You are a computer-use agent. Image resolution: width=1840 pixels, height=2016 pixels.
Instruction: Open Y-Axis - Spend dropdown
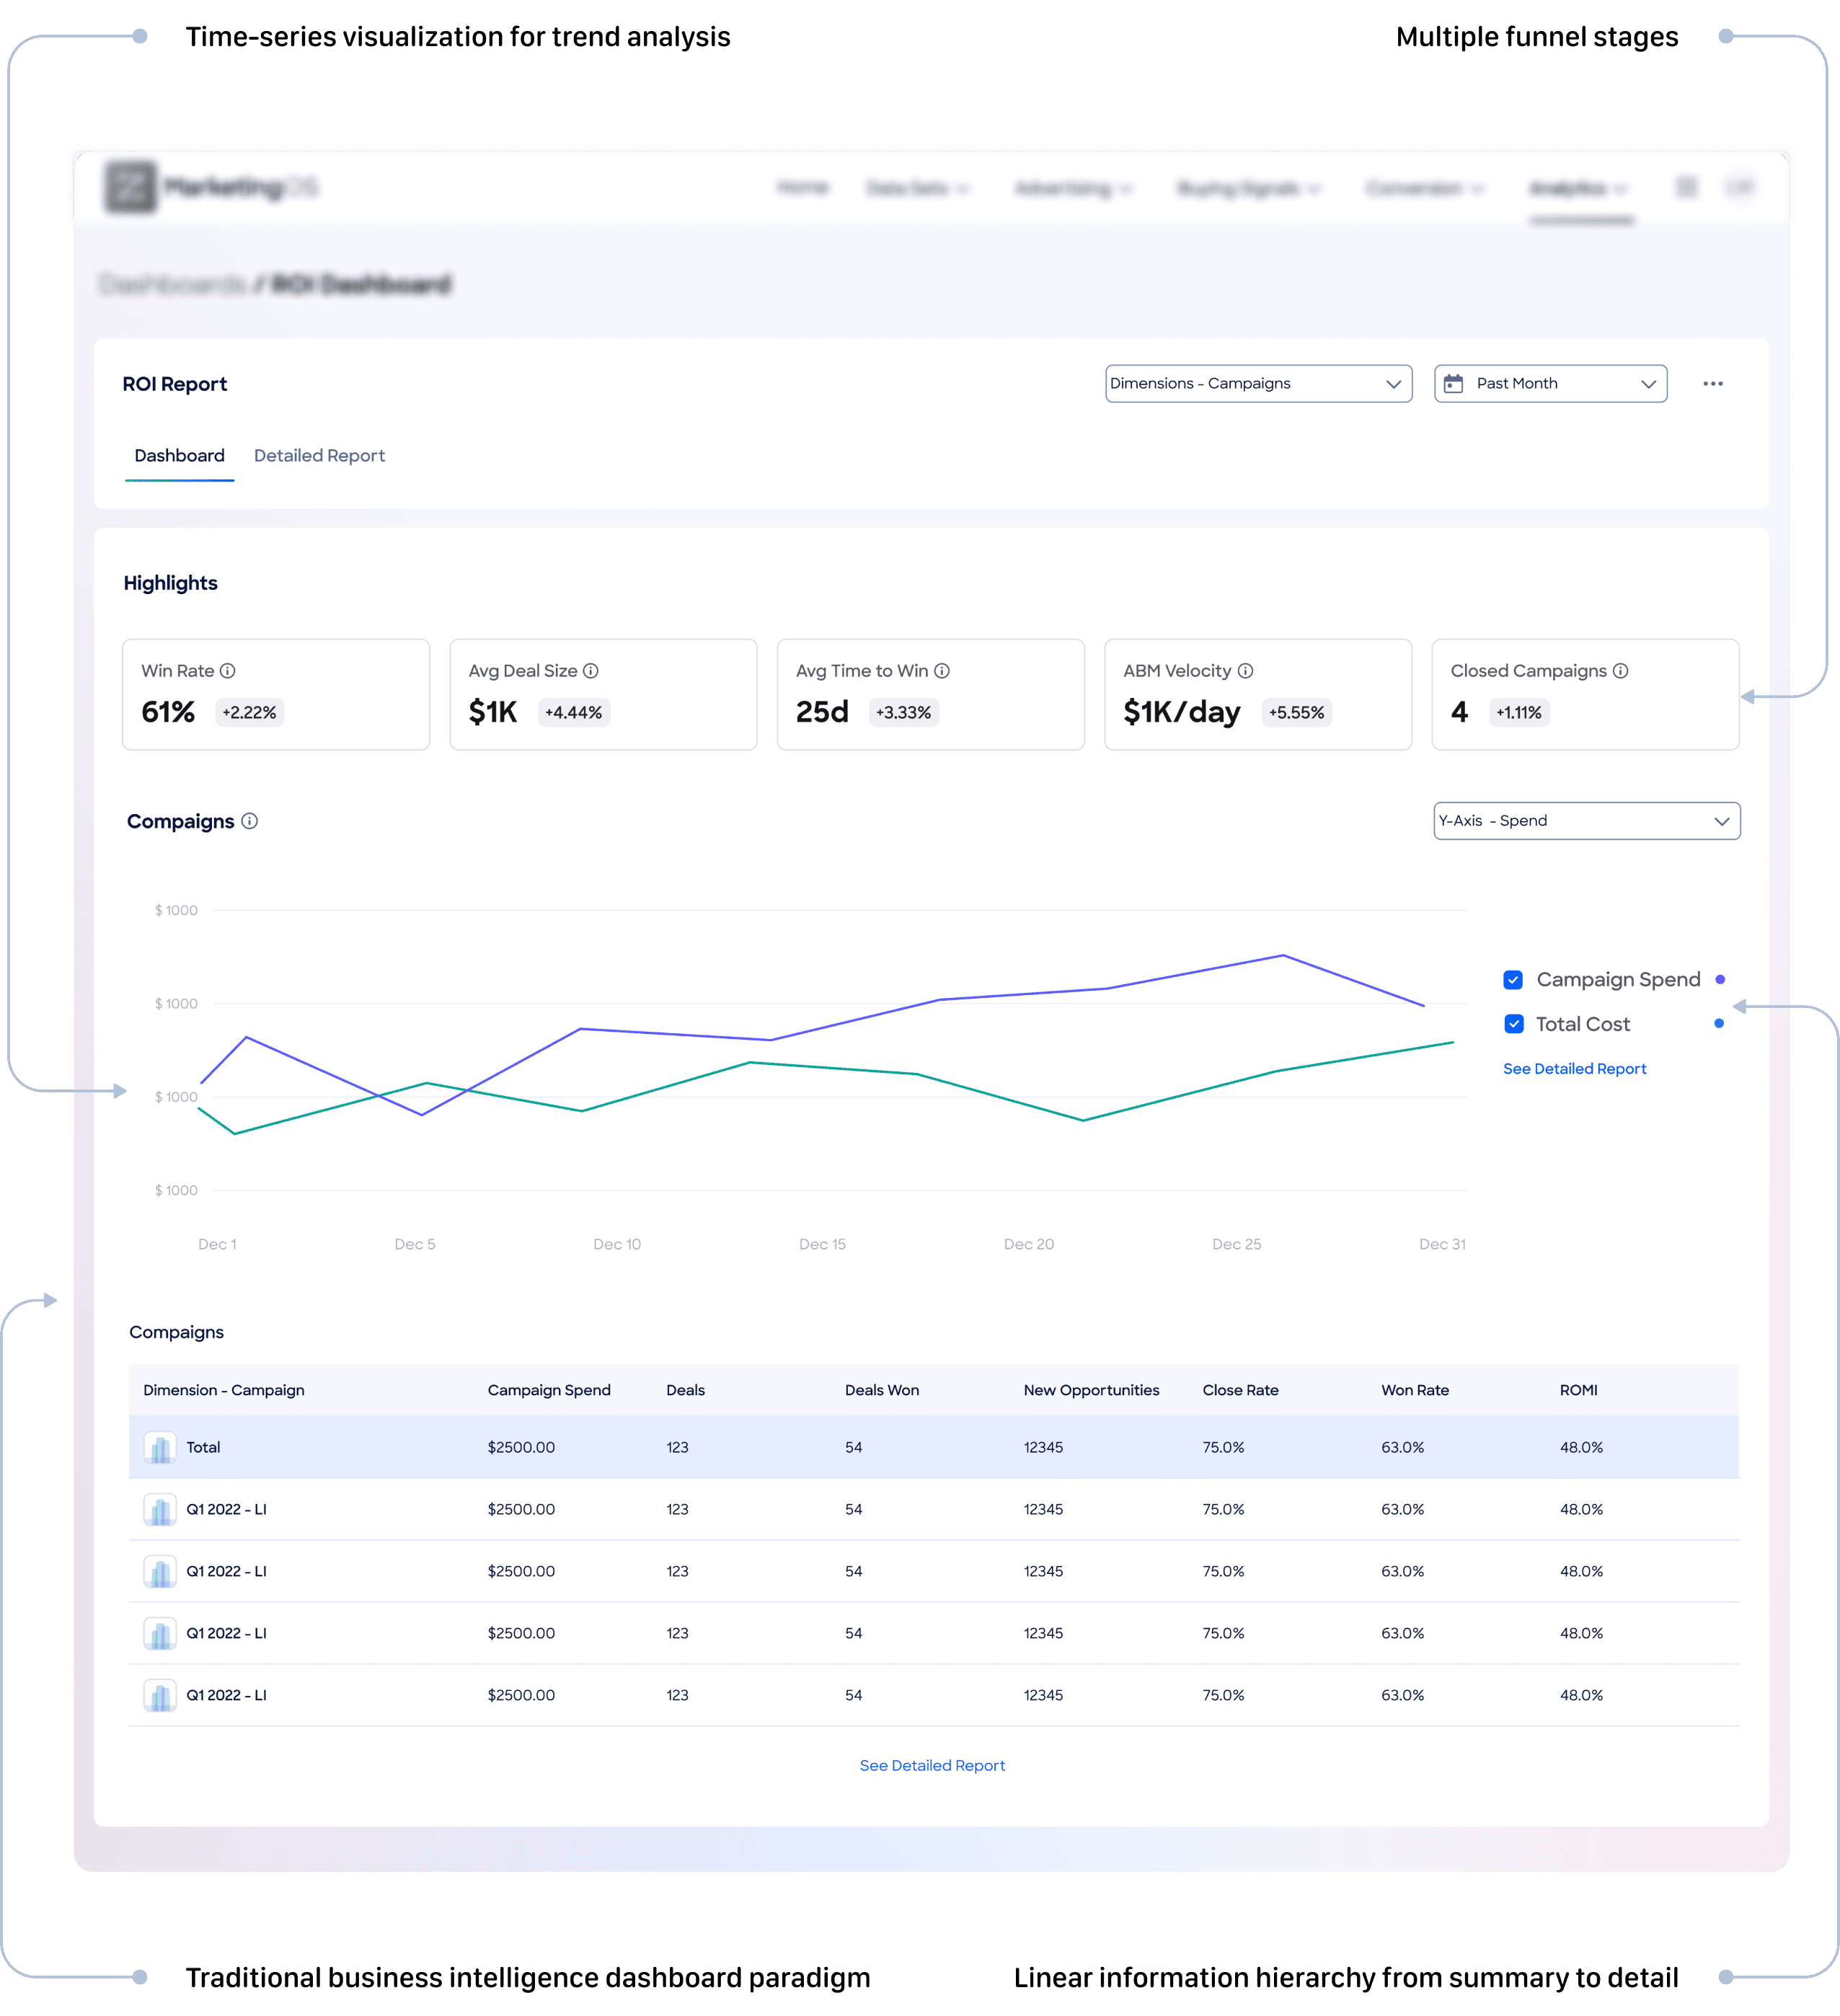tap(1586, 821)
